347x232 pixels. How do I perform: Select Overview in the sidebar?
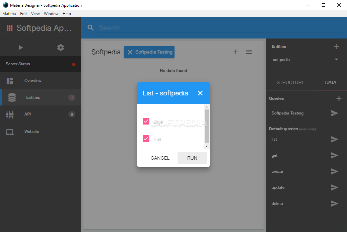(x=41, y=81)
